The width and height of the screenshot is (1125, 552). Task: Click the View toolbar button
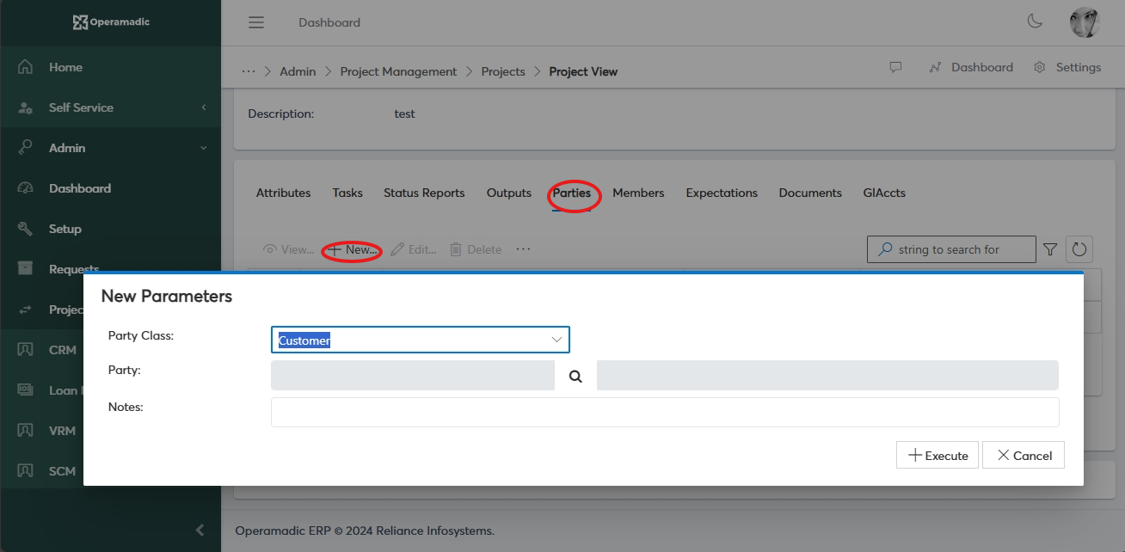coord(289,249)
